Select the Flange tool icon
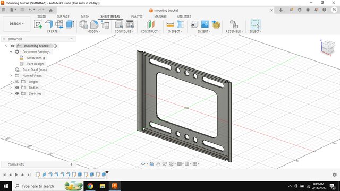Viewport: 340px width, 191px height. point(49,24)
